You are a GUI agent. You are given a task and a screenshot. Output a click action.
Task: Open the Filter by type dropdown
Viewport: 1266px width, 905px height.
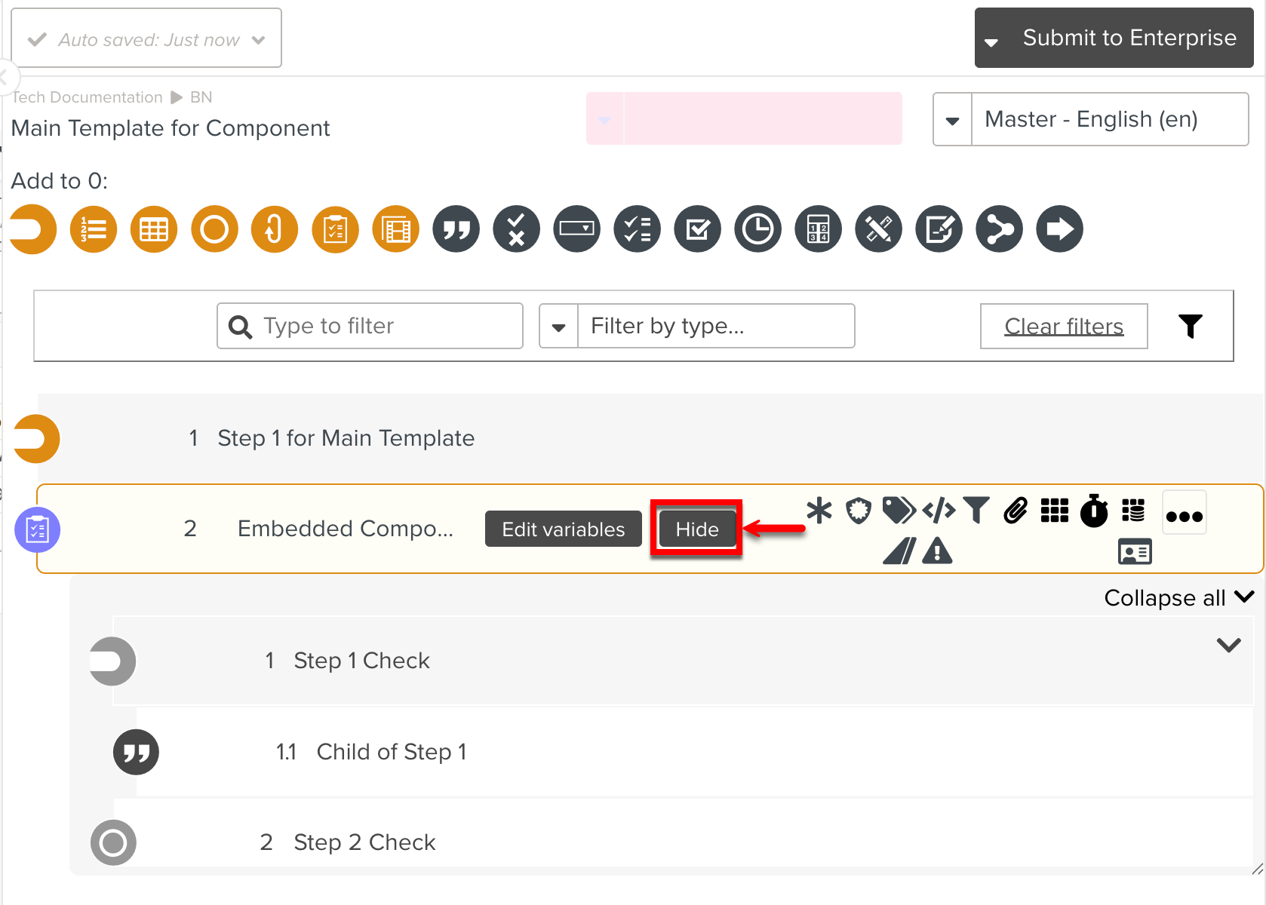(x=559, y=327)
